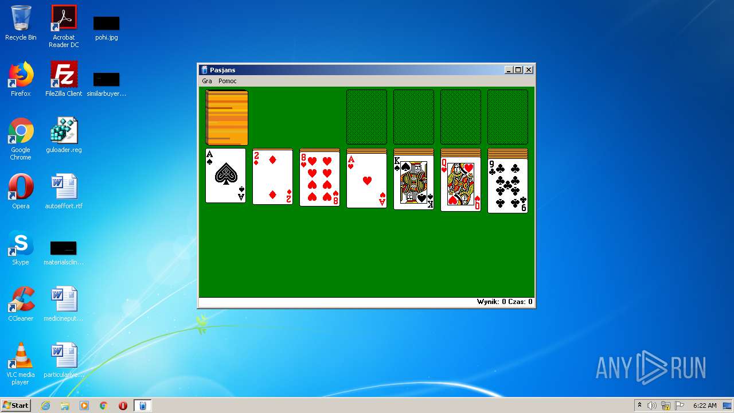Click the third empty foundation slot
Screen dimensions: 734x413
click(460, 117)
